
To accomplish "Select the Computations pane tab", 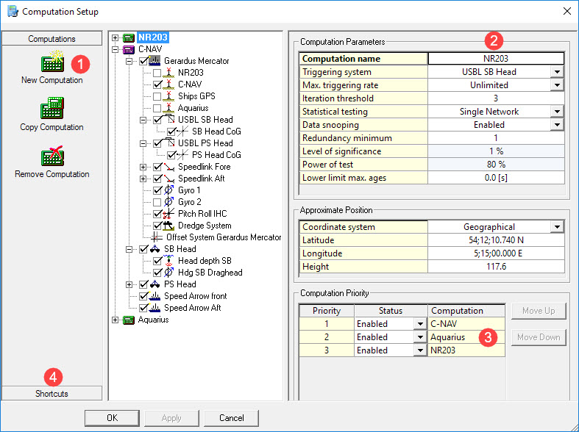I will [x=51, y=39].
